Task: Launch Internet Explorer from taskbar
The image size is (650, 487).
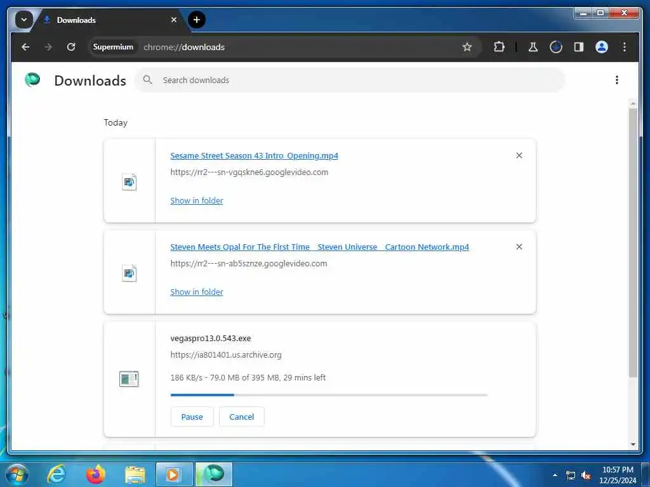Action: [56, 474]
